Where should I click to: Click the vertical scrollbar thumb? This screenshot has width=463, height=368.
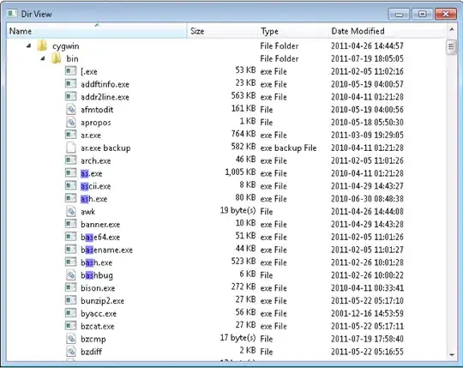451,47
